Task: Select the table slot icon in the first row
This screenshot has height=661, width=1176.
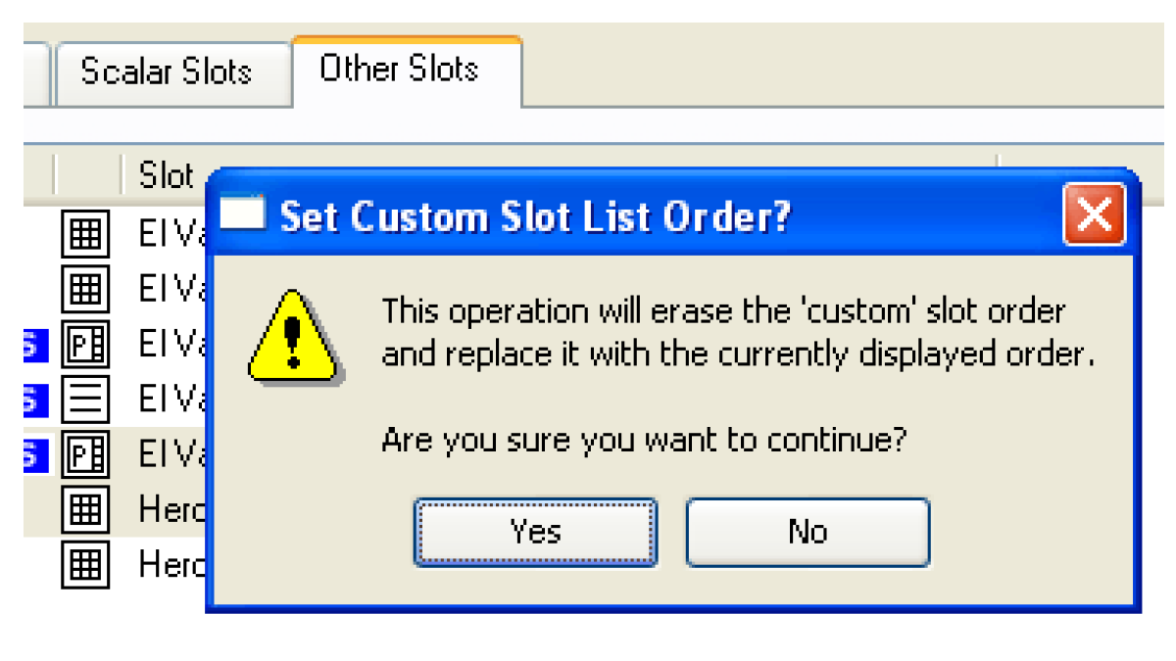Action: (x=85, y=233)
